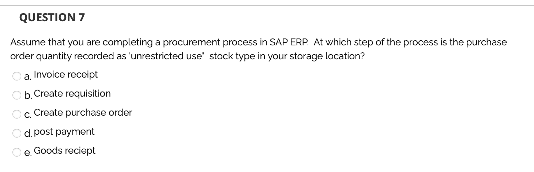Select the radio button for Invoice receipt
The image size is (534, 172).
(17, 76)
